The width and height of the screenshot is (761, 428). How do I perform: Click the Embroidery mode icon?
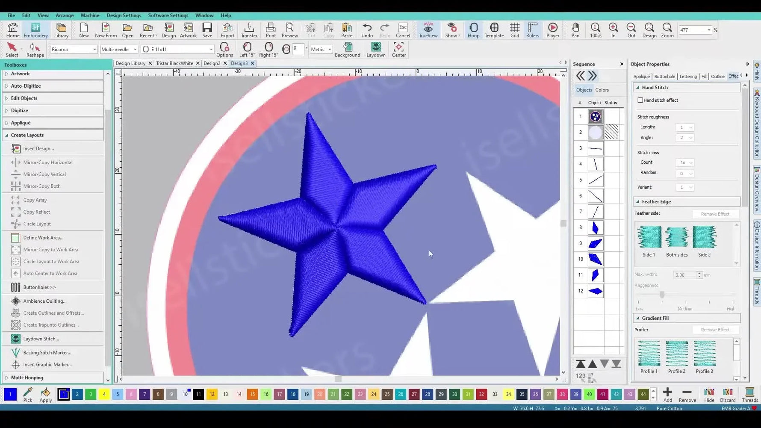point(35,30)
